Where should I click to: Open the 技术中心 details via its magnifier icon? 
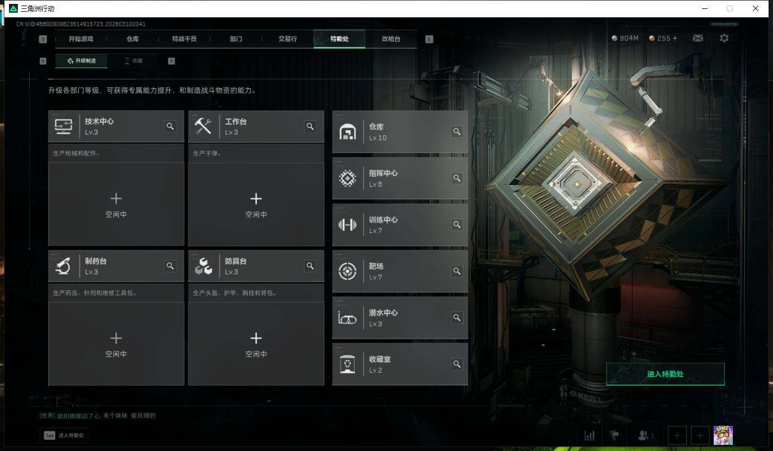(170, 126)
